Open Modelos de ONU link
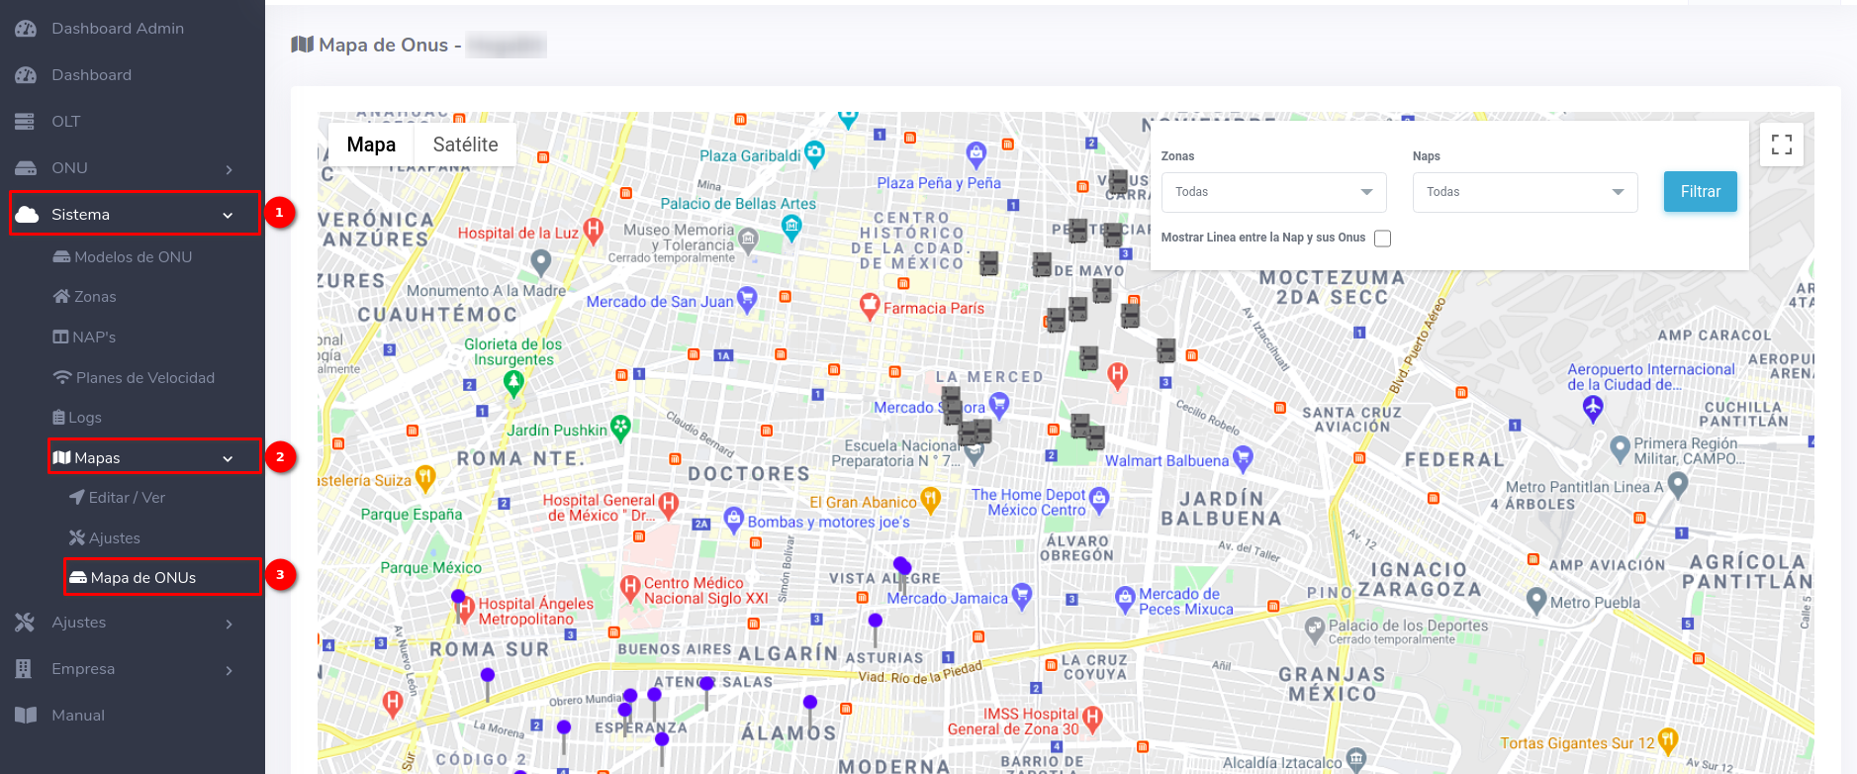The image size is (1857, 774). click(133, 256)
